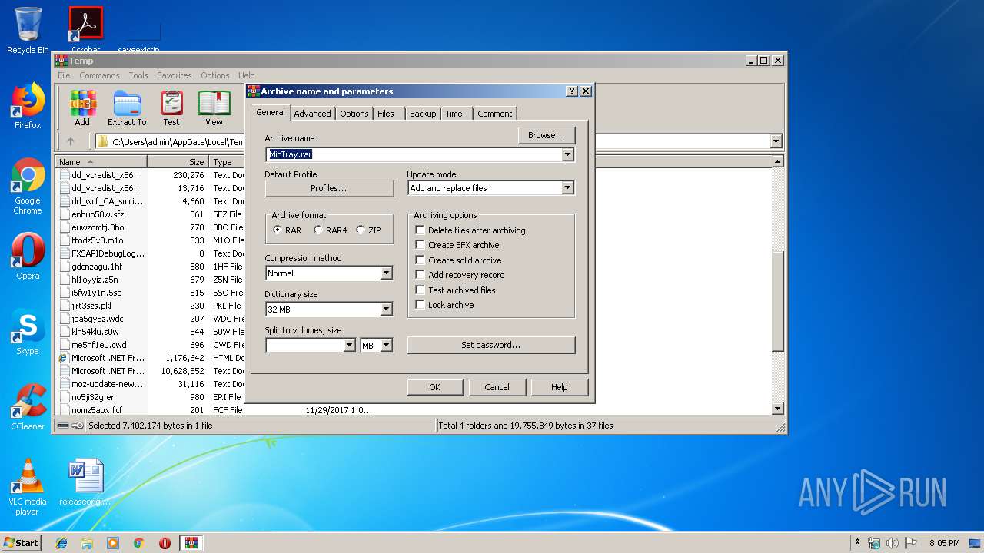Click the Test archive toolbar icon
Screen dimensions: 984x553
(x=171, y=108)
